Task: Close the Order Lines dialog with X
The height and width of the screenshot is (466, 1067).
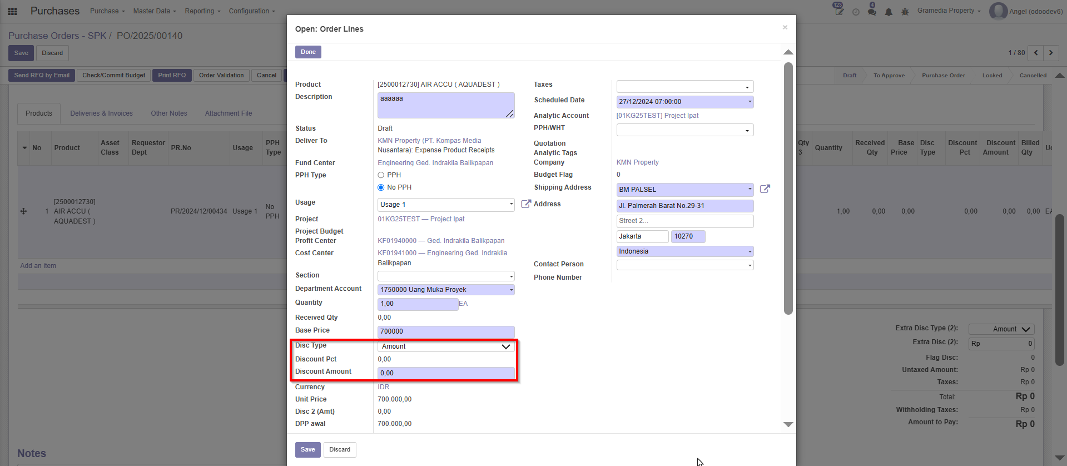Action: tap(785, 27)
